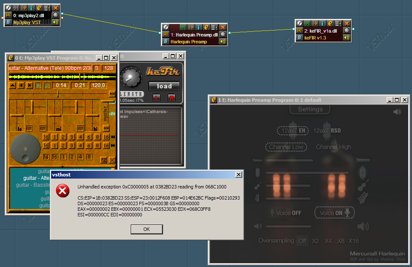This screenshot has width=412, height=267.
Task: Toggle the CUT button right of mi
Action: (80, 128)
